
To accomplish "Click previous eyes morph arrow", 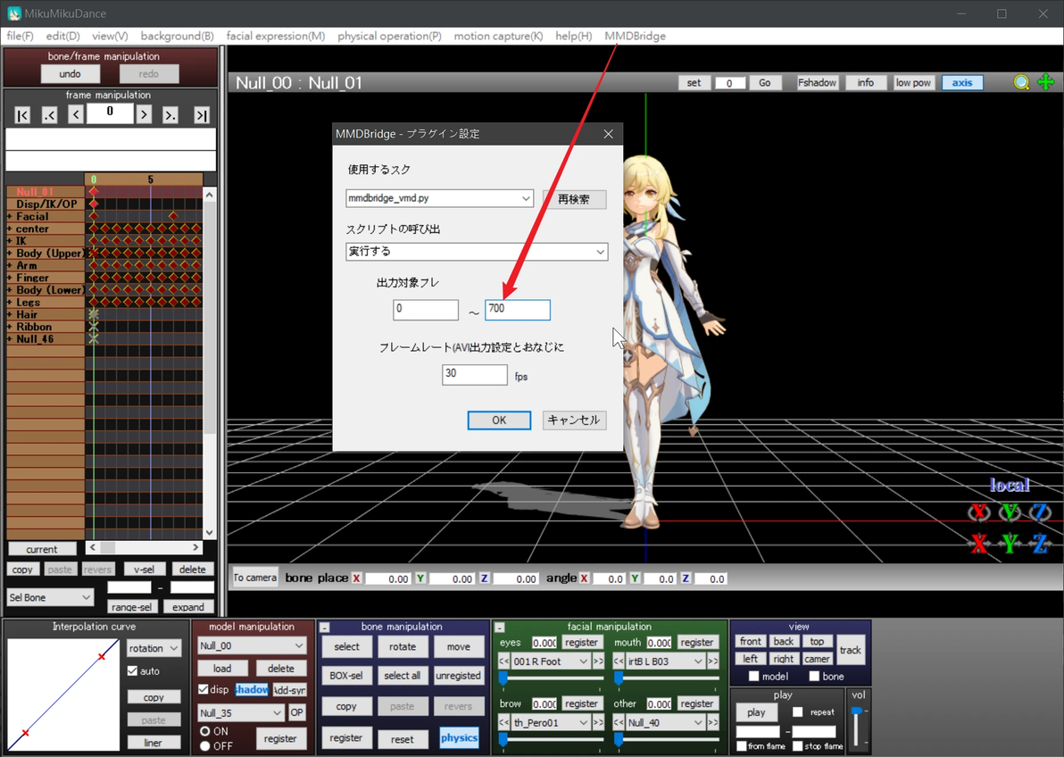I will point(503,661).
